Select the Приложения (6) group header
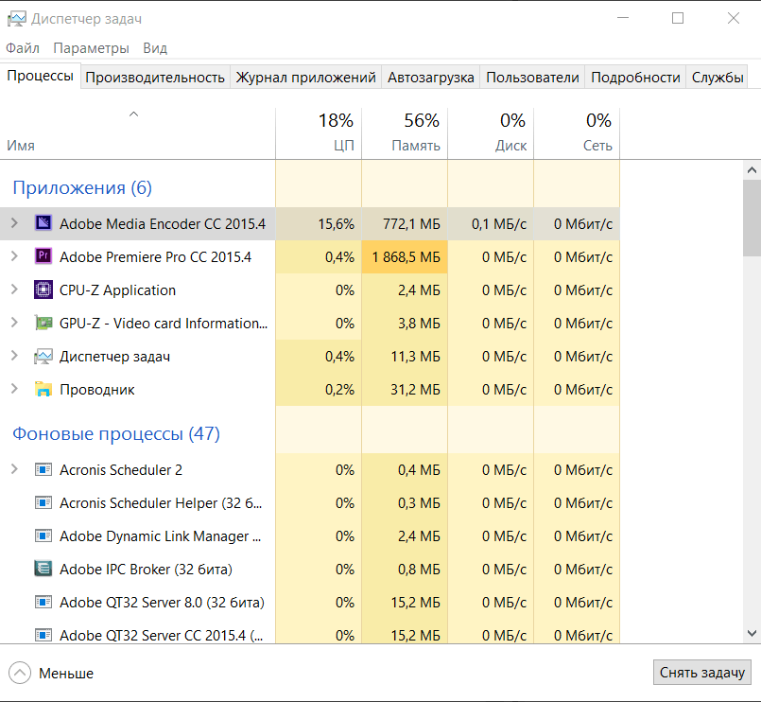 click(82, 187)
